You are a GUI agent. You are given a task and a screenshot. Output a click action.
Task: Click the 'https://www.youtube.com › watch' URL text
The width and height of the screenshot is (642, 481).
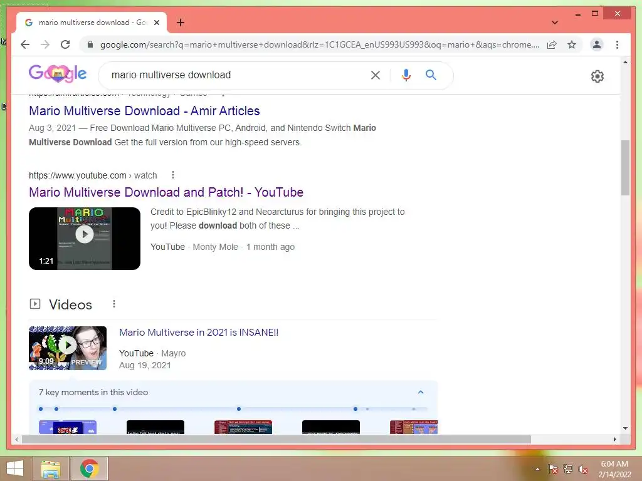pyautogui.click(x=93, y=175)
